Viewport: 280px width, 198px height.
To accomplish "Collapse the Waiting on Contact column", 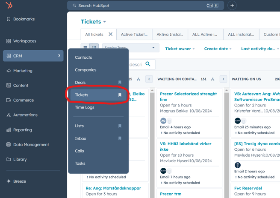I will tap(223, 79).
